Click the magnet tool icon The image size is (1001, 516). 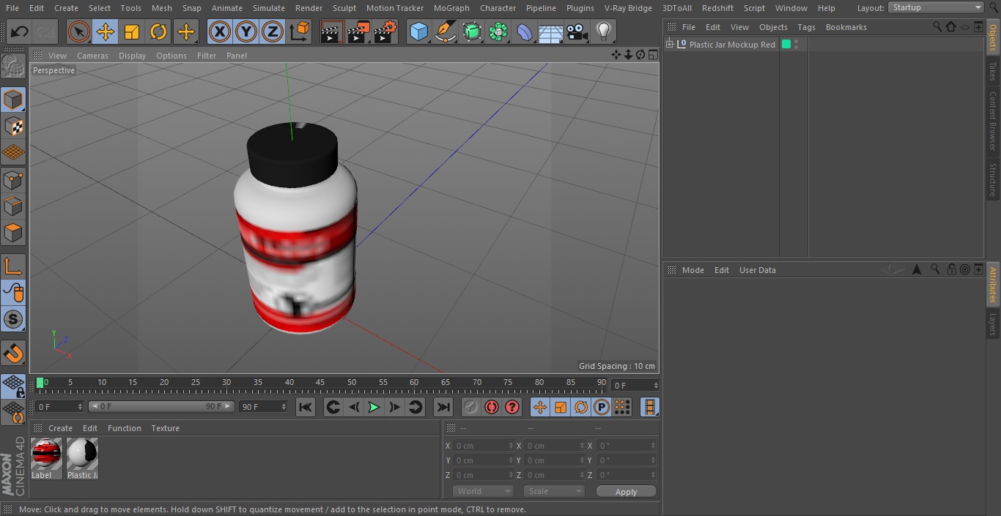(13, 354)
